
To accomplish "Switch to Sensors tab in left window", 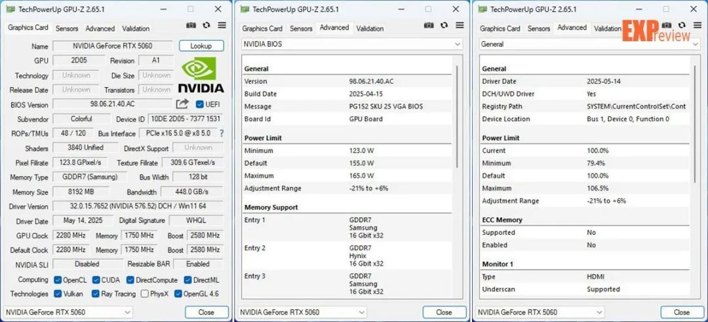I will click(67, 28).
